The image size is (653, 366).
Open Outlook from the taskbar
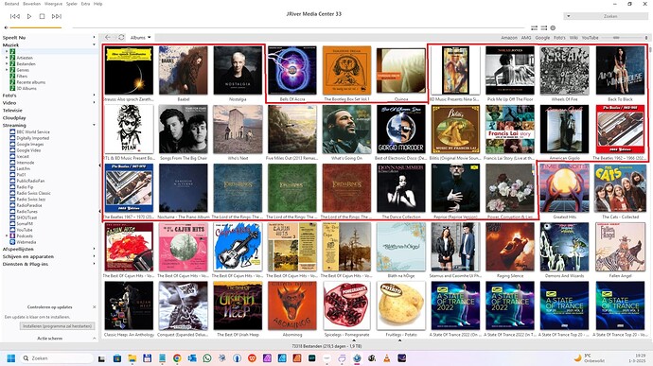point(192,358)
